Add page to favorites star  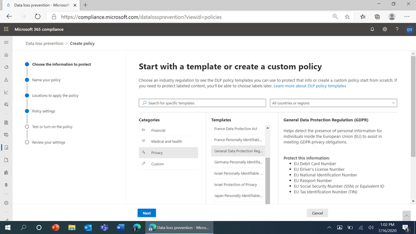pyautogui.click(x=347, y=17)
